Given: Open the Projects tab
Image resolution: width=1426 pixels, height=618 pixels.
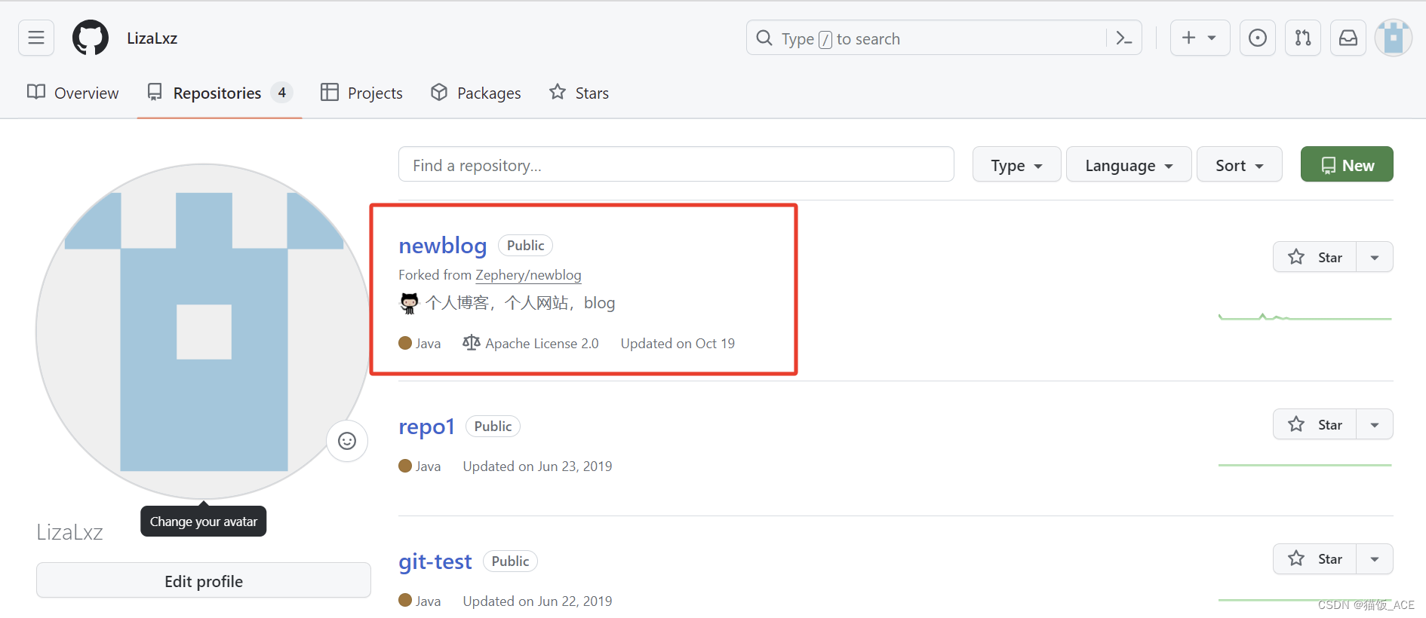Looking at the screenshot, I should tap(362, 93).
